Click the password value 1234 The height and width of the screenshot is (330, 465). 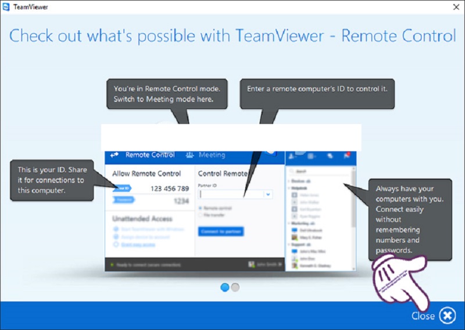coord(181,201)
